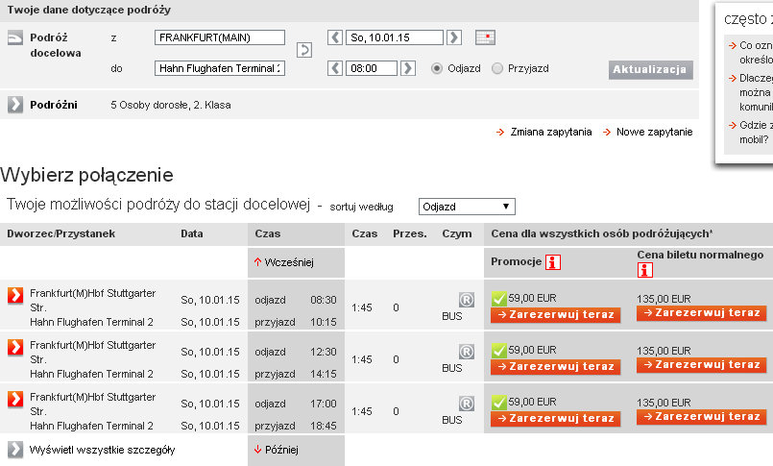Click 10:15 arrival time in first row
The height and width of the screenshot is (466, 773).
click(x=324, y=322)
